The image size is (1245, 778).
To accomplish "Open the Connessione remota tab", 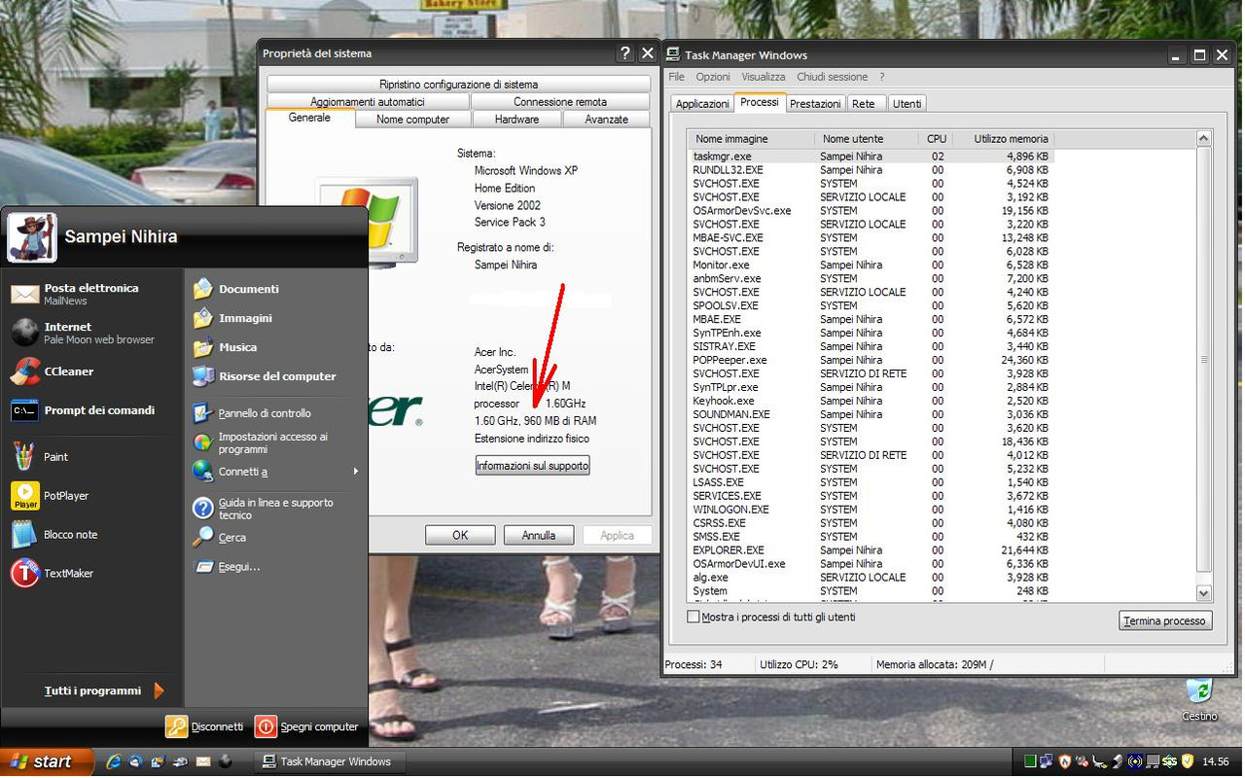I will point(560,102).
